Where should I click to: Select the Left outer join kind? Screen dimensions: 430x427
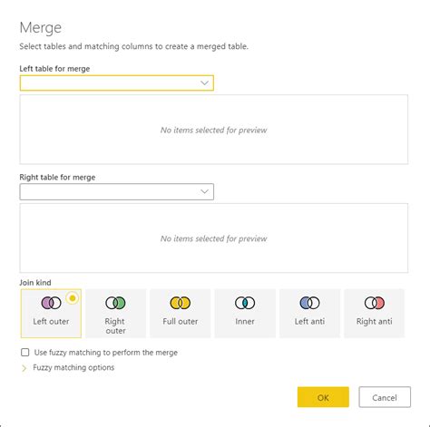(x=51, y=314)
